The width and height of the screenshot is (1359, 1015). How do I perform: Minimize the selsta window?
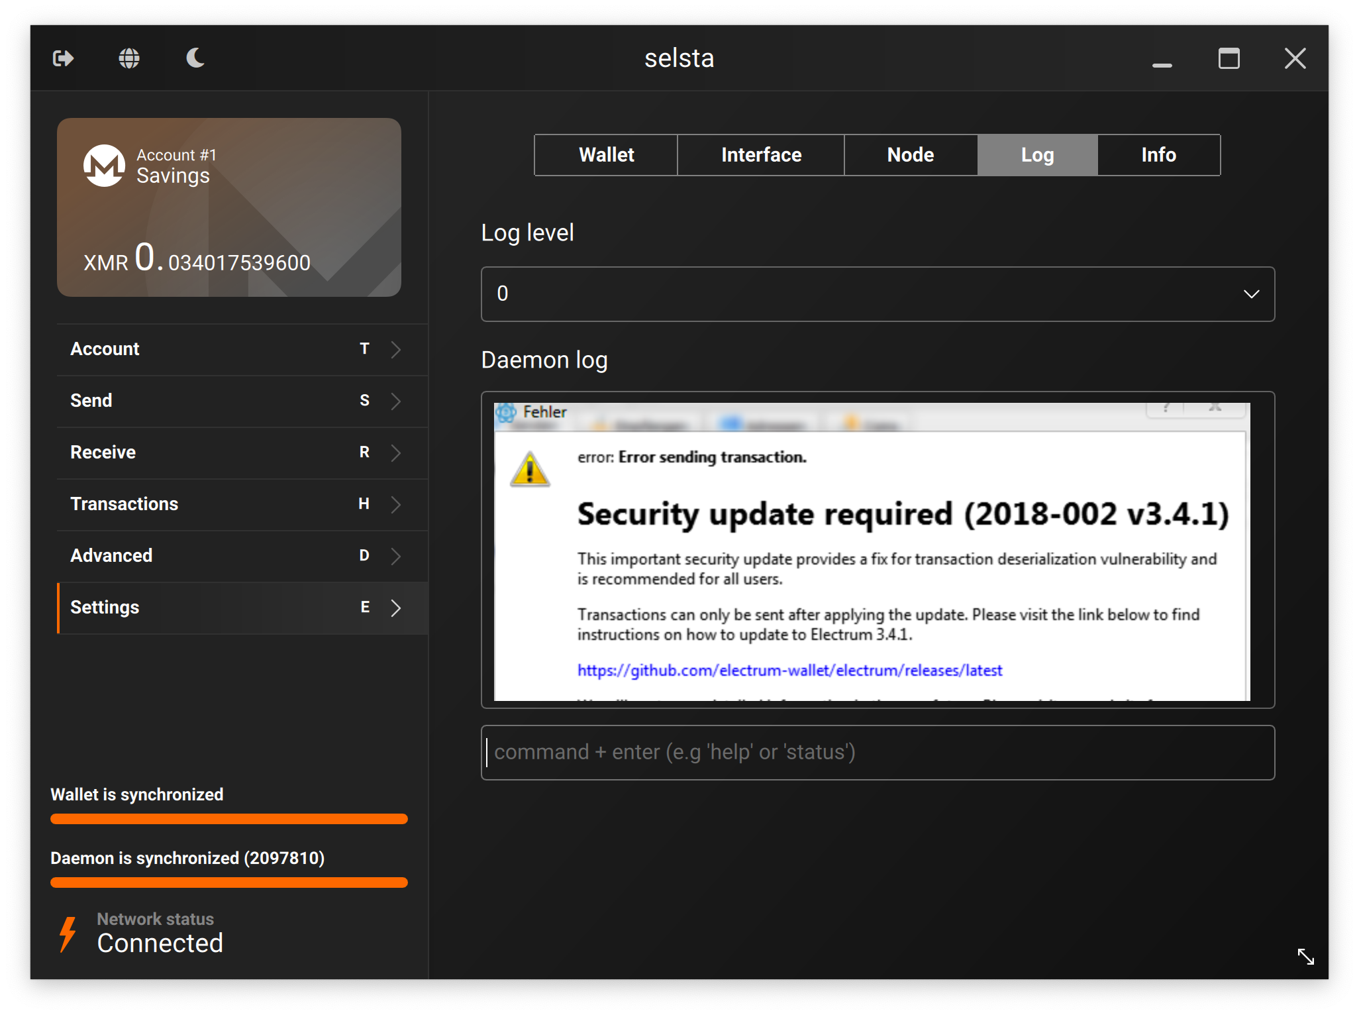pyautogui.click(x=1162, y=64)
